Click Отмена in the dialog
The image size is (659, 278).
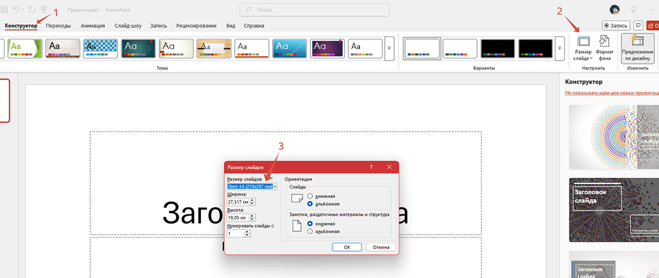point(381,247)
